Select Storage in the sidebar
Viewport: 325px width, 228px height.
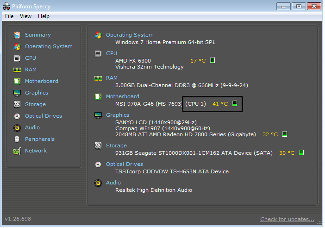[35, 104]
